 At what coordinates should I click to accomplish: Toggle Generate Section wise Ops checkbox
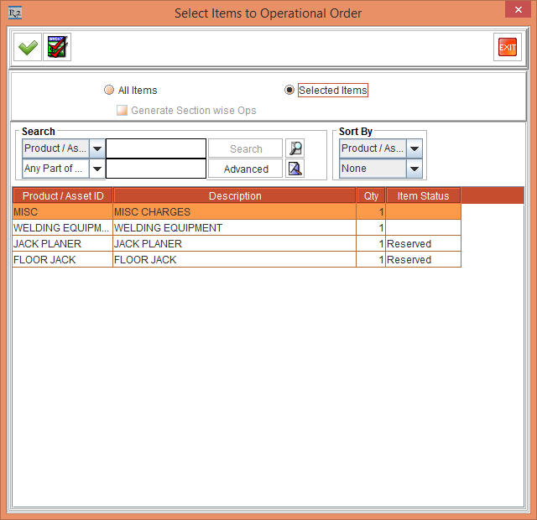(122, 111)
